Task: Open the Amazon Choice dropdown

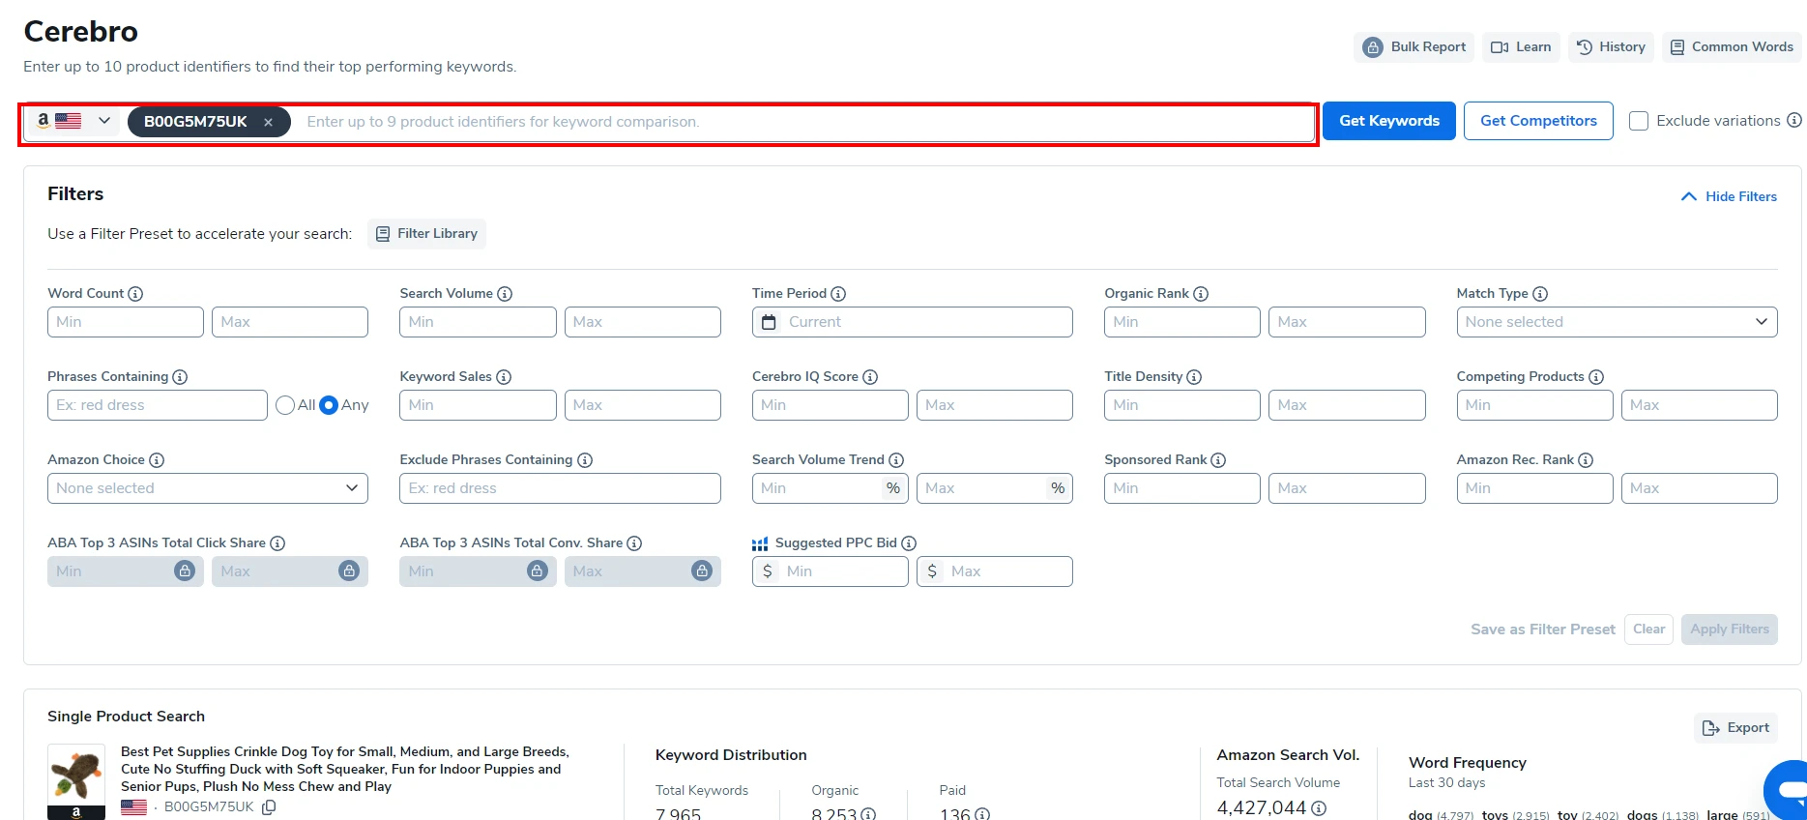Action: click(208, 488)
